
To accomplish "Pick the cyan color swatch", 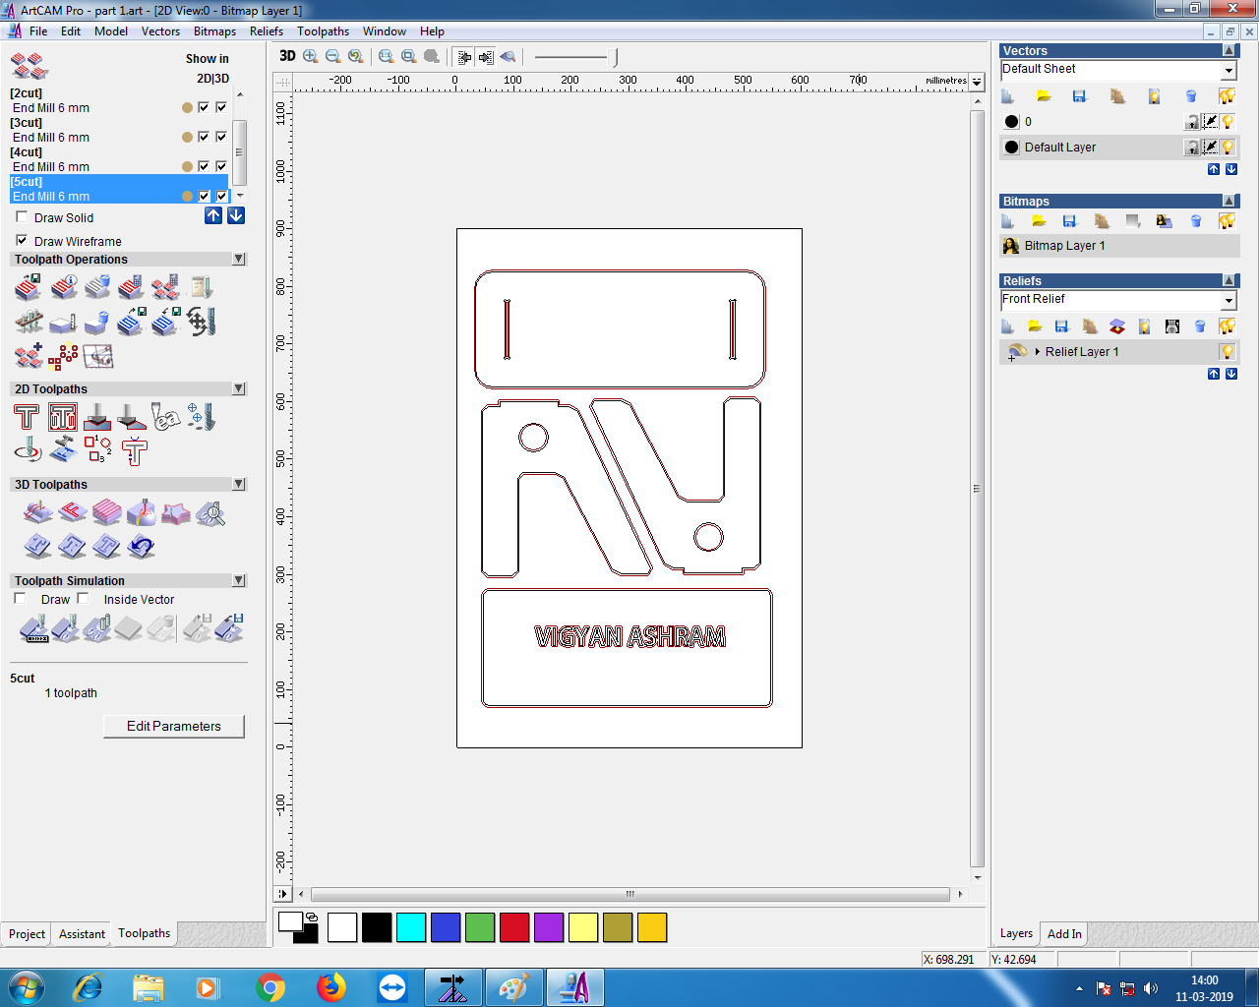I will tap(410, 927).
